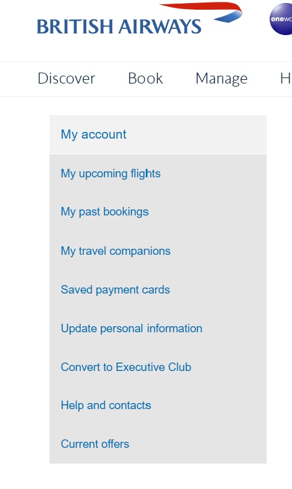Open the Discover navigation menu
292x489 pixels.
[66, 78]
